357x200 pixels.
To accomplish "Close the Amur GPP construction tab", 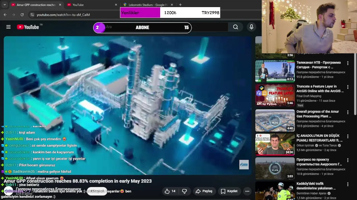I will pyautogui.click(x=60, y=5).
